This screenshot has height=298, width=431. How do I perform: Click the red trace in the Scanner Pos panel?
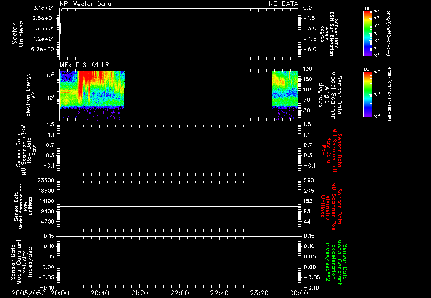point(179,214)
